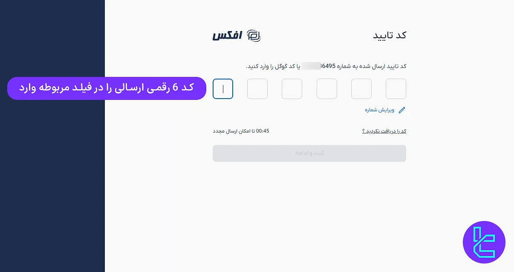Click the purple watermark logo in bottom right
Image resolution: width=514 pixels, height=272 pixels.
484,242
